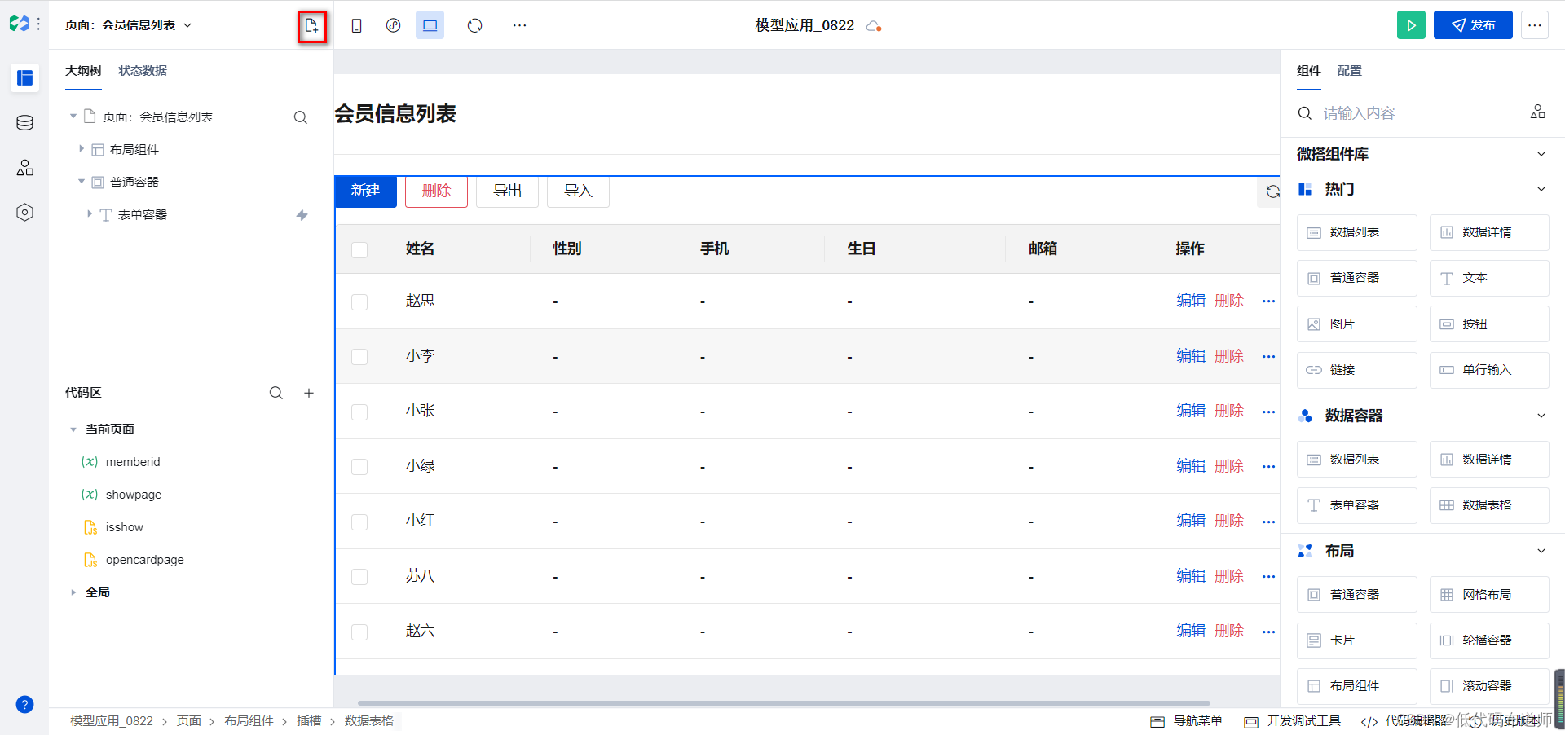Viewport: 1565px width, 735px height.
Task: Search in the 代码区 panel
Action: [x=276, y=393]
